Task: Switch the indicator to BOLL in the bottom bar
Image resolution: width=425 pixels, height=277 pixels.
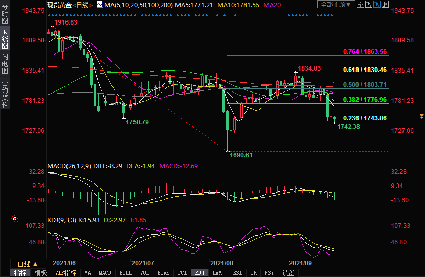Action: click(125, 273)
